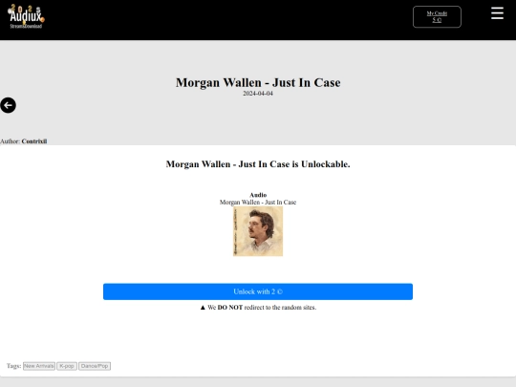Click the 'DO NOT redirect' notice text

[x=262, y=308]
